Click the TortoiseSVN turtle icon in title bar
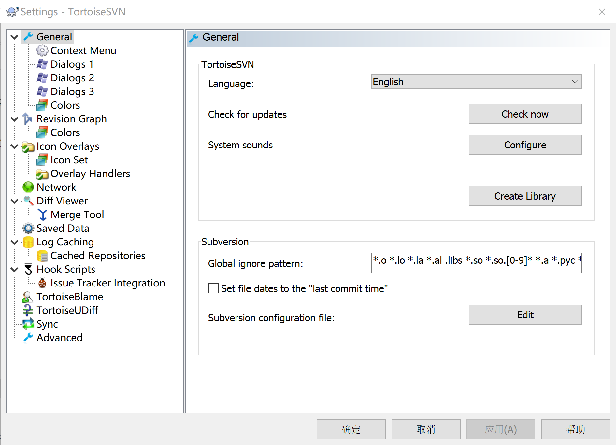 pyautogui.click(x=12, y=12)
